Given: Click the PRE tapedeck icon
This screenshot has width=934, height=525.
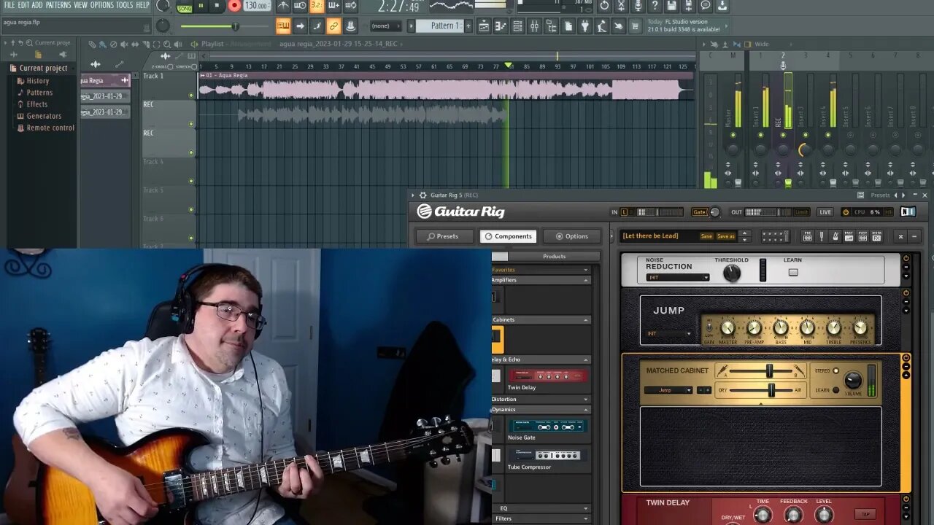Looking at the screenshot, I should [808, 236].
